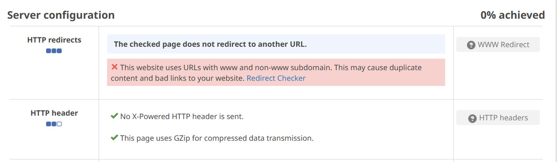The width and height of the screenshot is (557, 162).
Task: Click importance squares under HTTP header
Action: pos(54,124)
